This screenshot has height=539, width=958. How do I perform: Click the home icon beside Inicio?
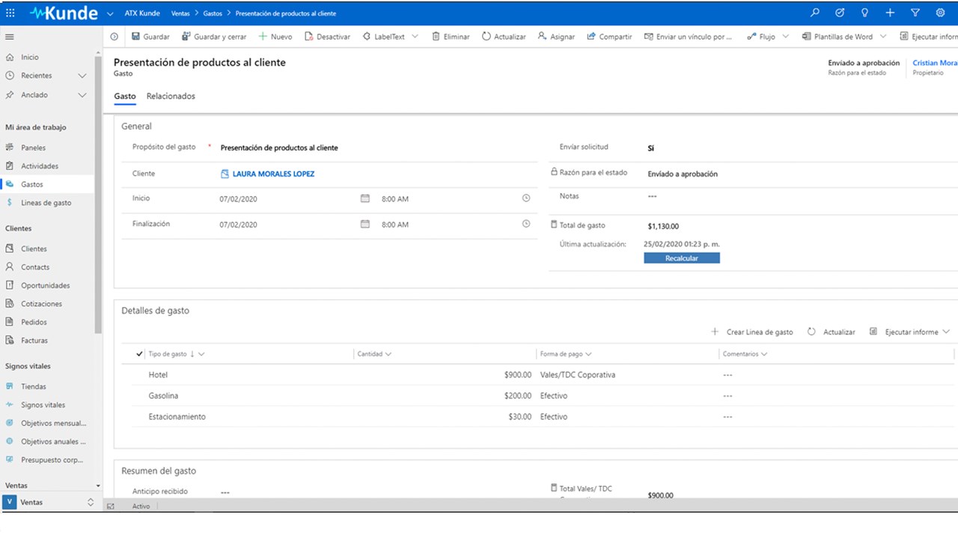10,58
